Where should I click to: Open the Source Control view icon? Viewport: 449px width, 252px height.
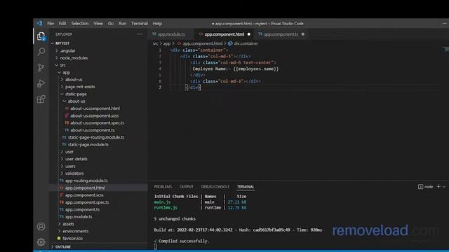tap(41, 67)
